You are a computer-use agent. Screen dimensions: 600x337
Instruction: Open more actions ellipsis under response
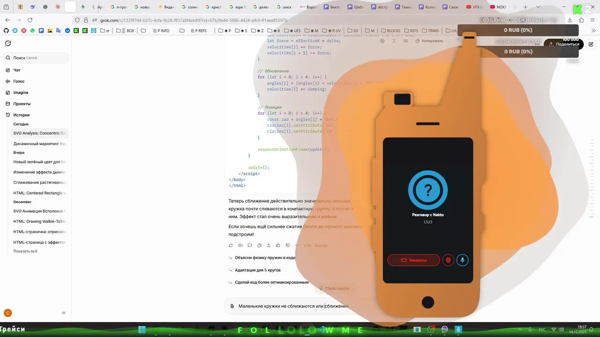click(297, 245)
